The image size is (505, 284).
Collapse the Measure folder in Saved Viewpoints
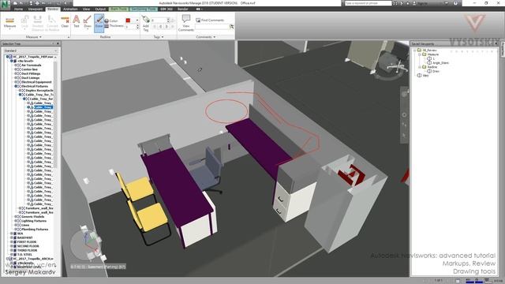point(419,54)
